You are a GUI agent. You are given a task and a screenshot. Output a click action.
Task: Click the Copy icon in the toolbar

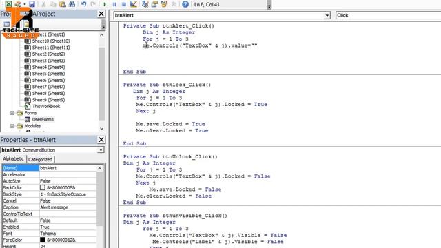click(52, 4)
